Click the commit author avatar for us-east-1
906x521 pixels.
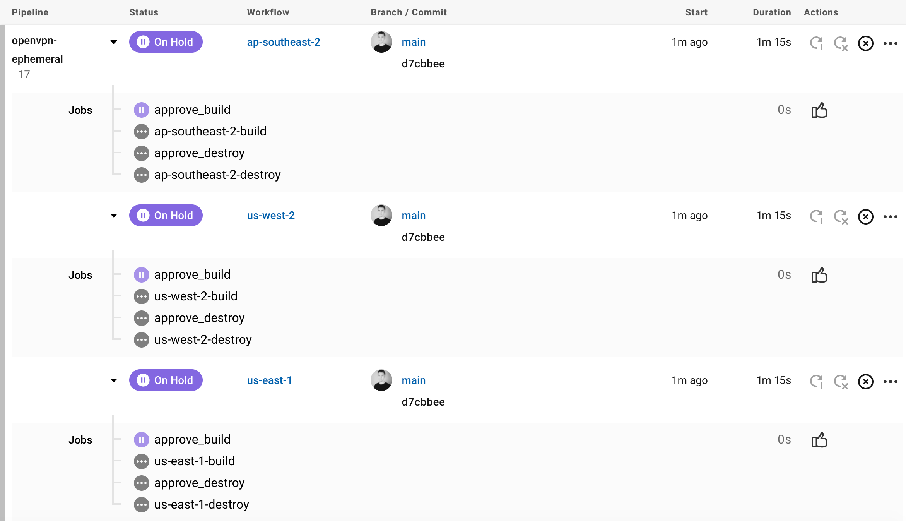[381, 380]
